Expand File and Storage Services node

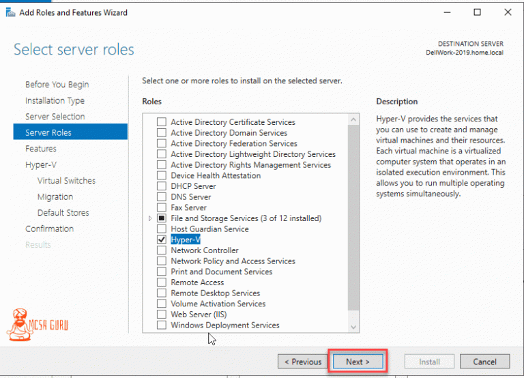(150, 218)
